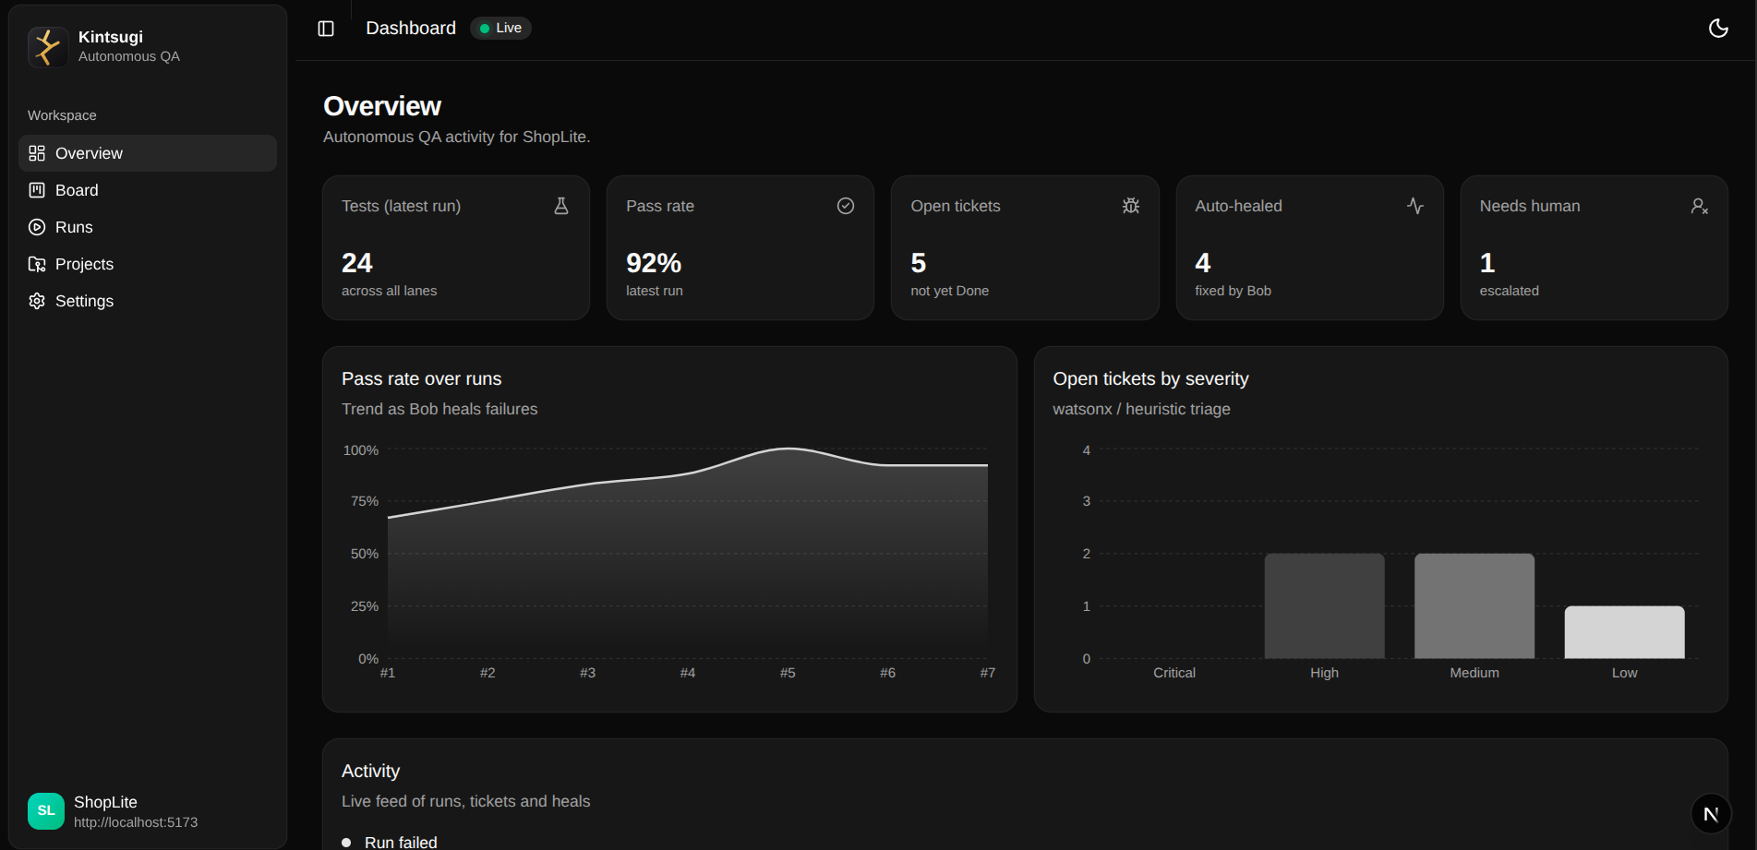Click the '92%' pass rate value
The width and height of the screenshot is (1757, 850).
pos(654,263)
